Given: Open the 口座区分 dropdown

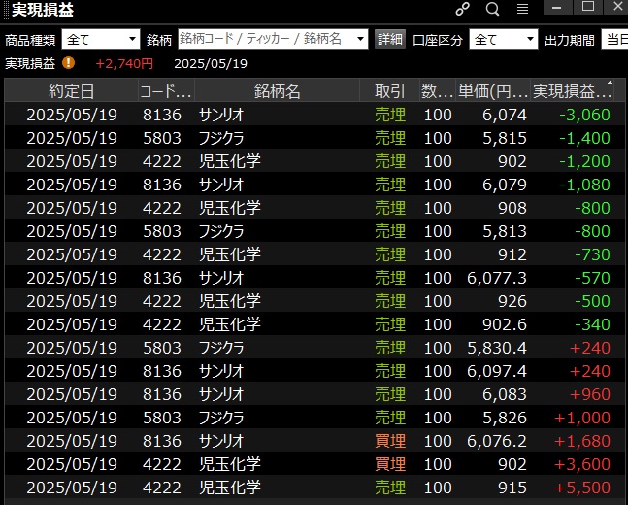Looking at the screenshot, I should 503,39.
